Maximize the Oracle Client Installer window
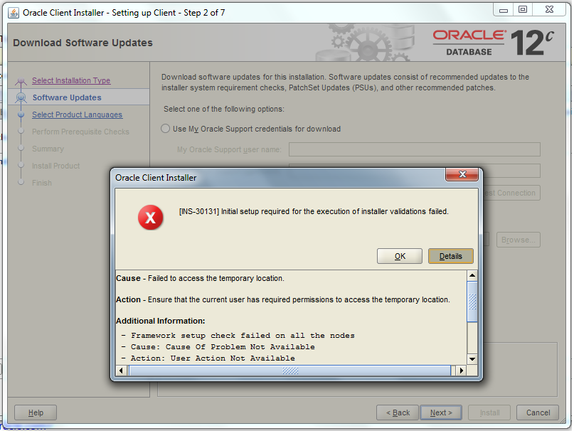 pyautogui.click(x=523, y=10)
